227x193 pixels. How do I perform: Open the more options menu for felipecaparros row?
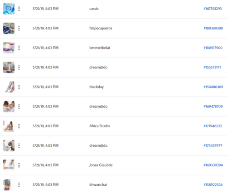[x=19, y=28]
